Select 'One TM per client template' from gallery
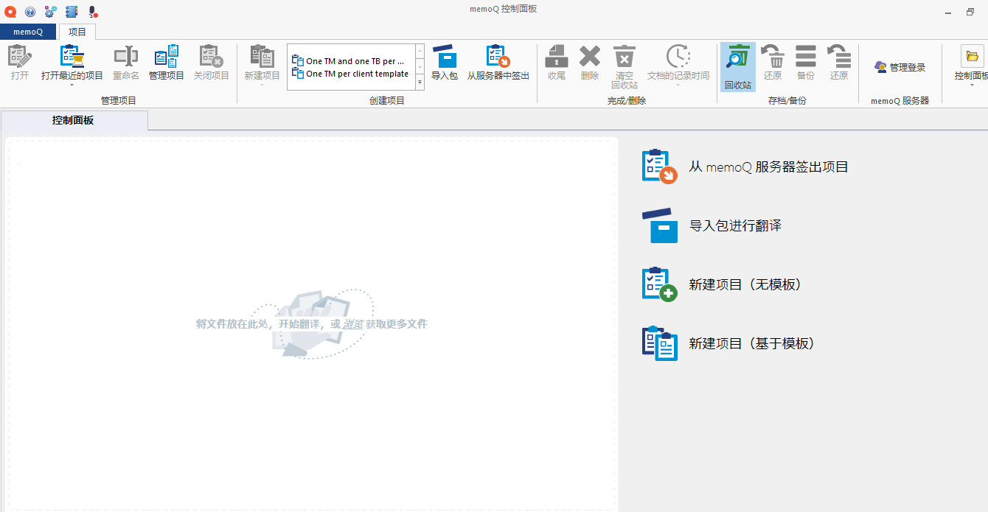The width and height of the screenshot is (988, 512). click(357, 74)
